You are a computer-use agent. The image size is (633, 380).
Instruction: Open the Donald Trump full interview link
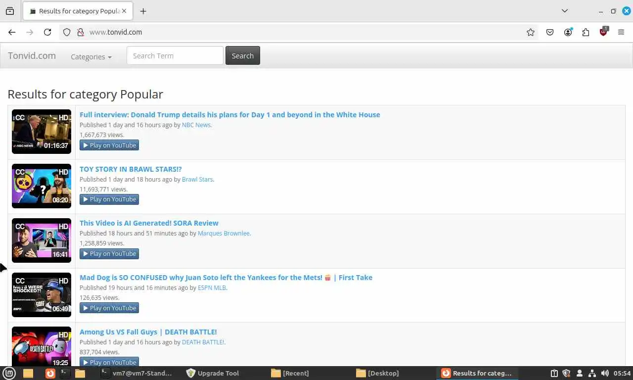[230, 114]
